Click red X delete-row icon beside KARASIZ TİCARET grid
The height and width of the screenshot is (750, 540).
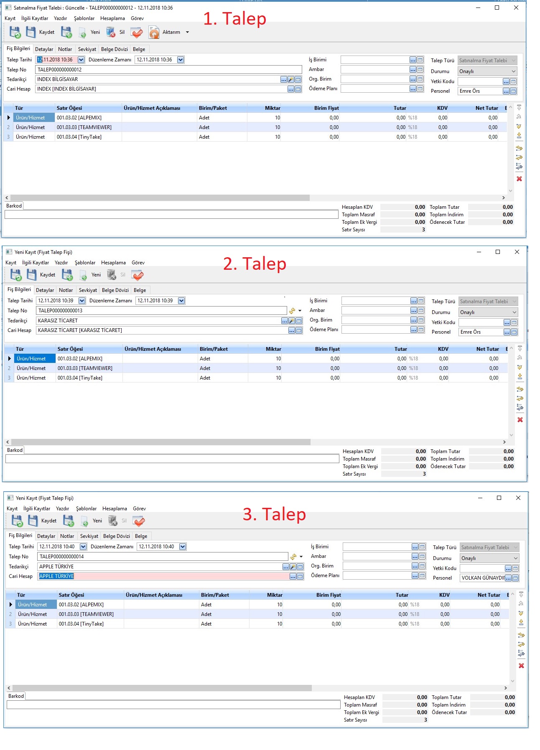point(520,420)
